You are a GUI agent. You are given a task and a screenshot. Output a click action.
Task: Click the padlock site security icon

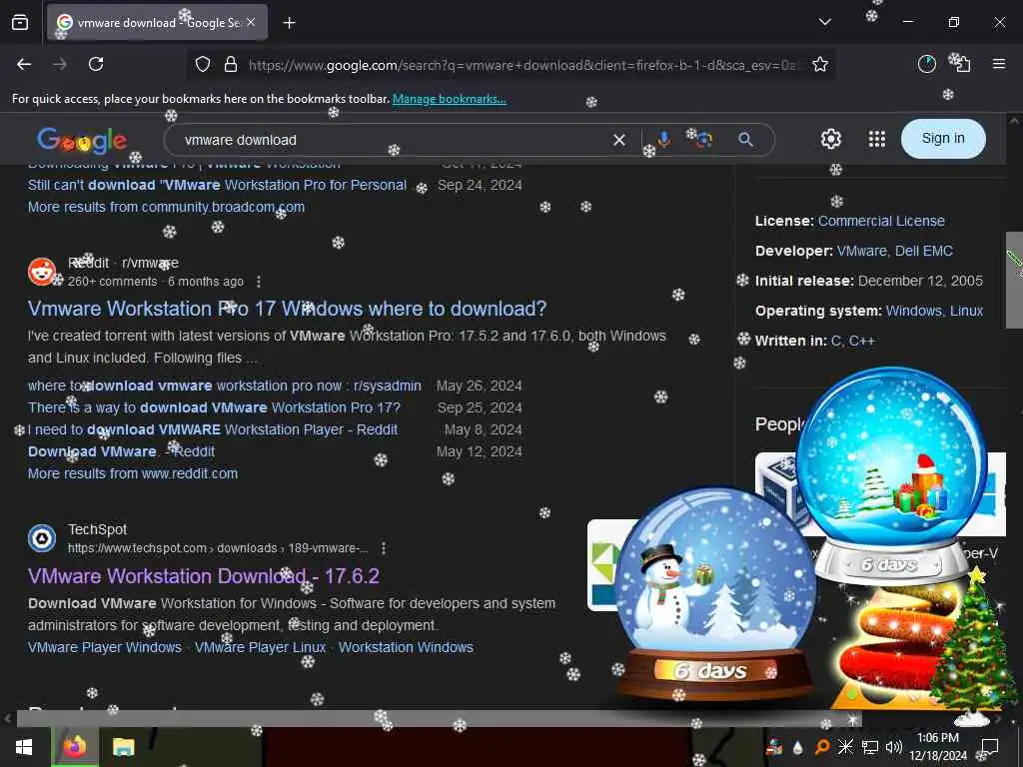click(231, 64)
